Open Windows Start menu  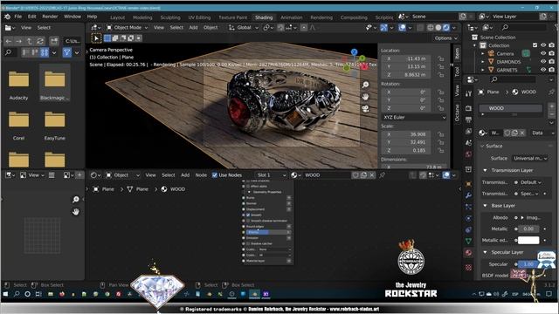coord(5,295)
